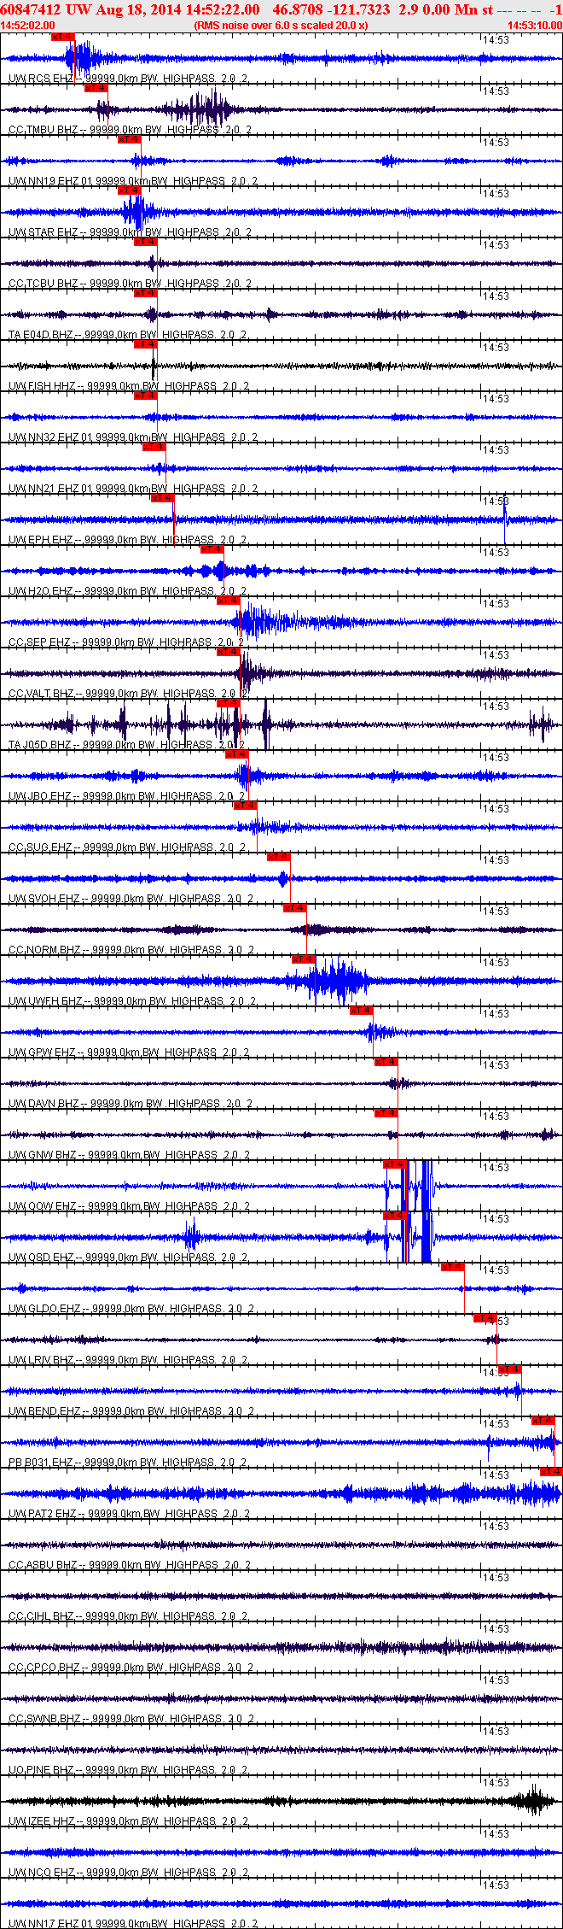The image size is (563, 1929).
Task: Select the red pick marker on NN19 trace
Action: [129, 139]
